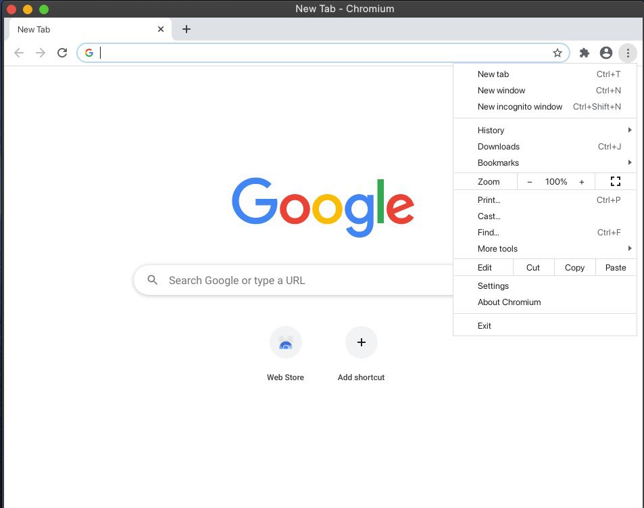This screenshot has height=508, width=644.
Task: Click the Cut button in Edit row
Action: click(x=533, y=268)
